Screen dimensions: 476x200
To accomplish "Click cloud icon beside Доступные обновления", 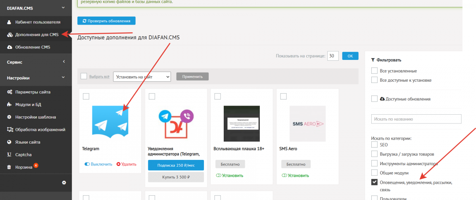I will pyautogui.click(x=382, y=99).
